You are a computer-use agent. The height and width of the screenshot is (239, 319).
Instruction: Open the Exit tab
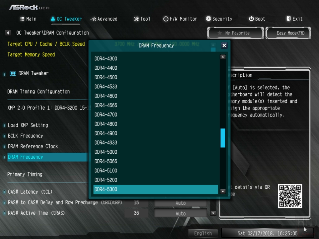tap(294, 19)
